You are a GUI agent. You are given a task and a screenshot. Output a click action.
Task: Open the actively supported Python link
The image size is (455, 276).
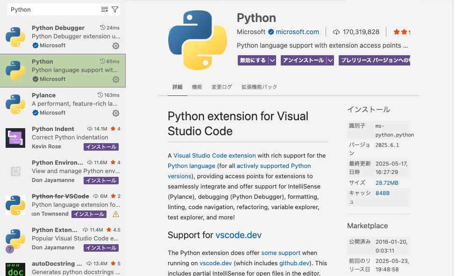[x=274, y=166]
